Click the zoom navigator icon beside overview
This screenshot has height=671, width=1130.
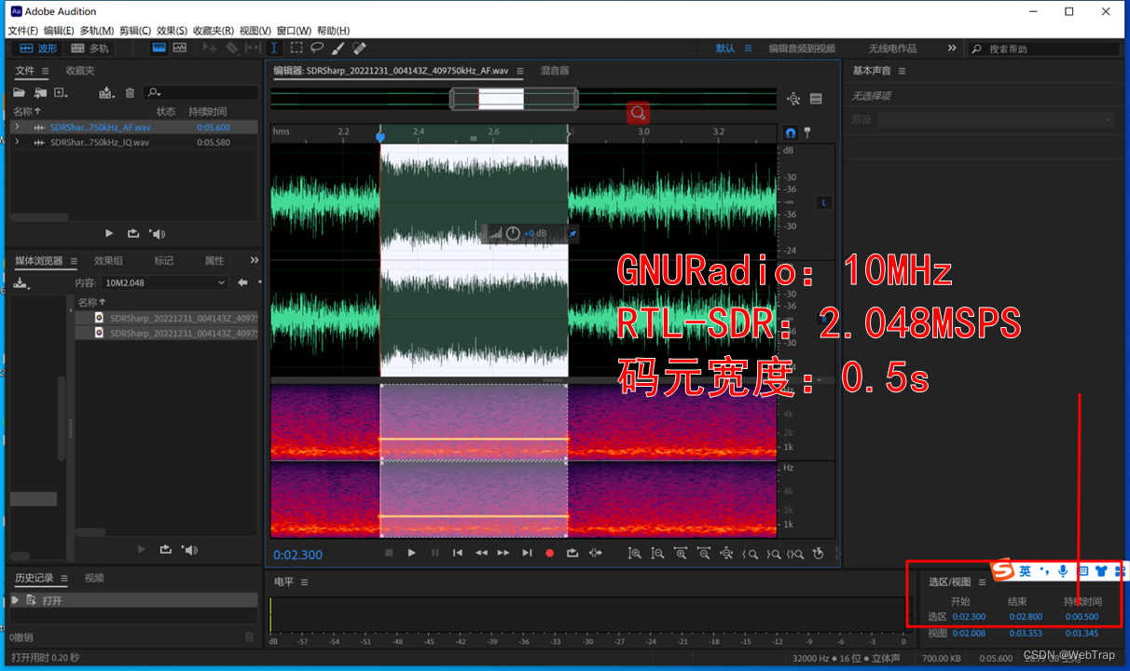tap(793, 99)
